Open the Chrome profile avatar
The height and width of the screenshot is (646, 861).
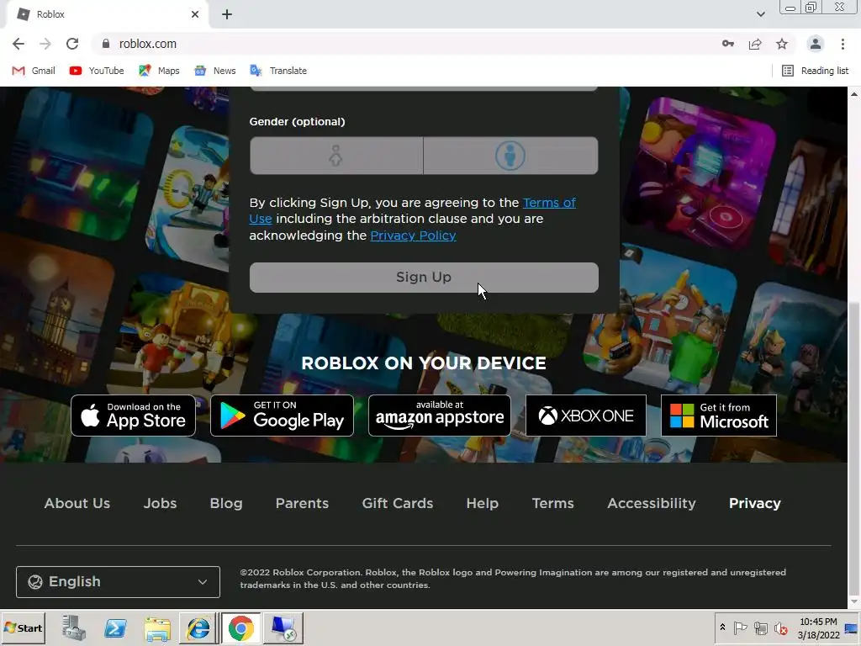pyautogui.click(x=816, y=44)
